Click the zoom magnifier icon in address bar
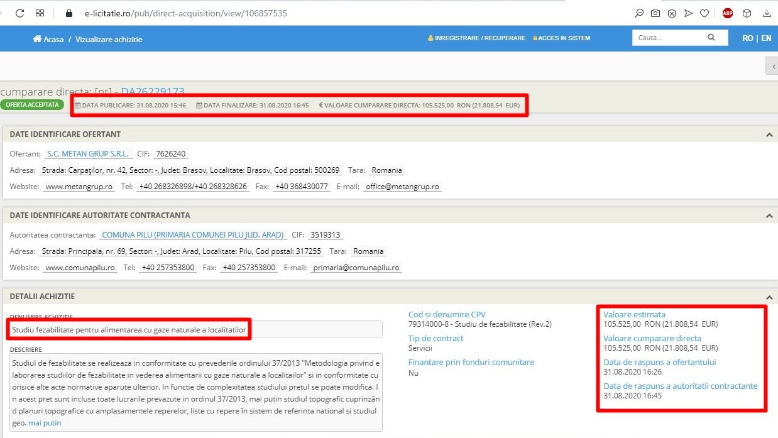 click(x=639, y=13)
